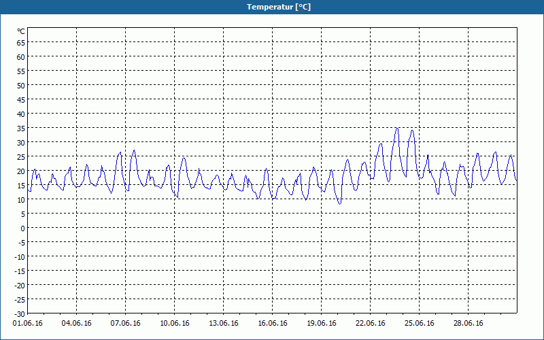Click the -10 value on the y-axis

point(20,257)
